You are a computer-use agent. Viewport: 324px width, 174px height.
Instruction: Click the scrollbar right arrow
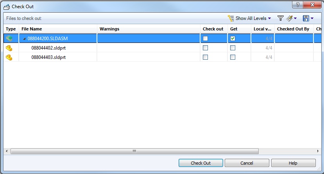pyautogui.click(x=318, y=151)
